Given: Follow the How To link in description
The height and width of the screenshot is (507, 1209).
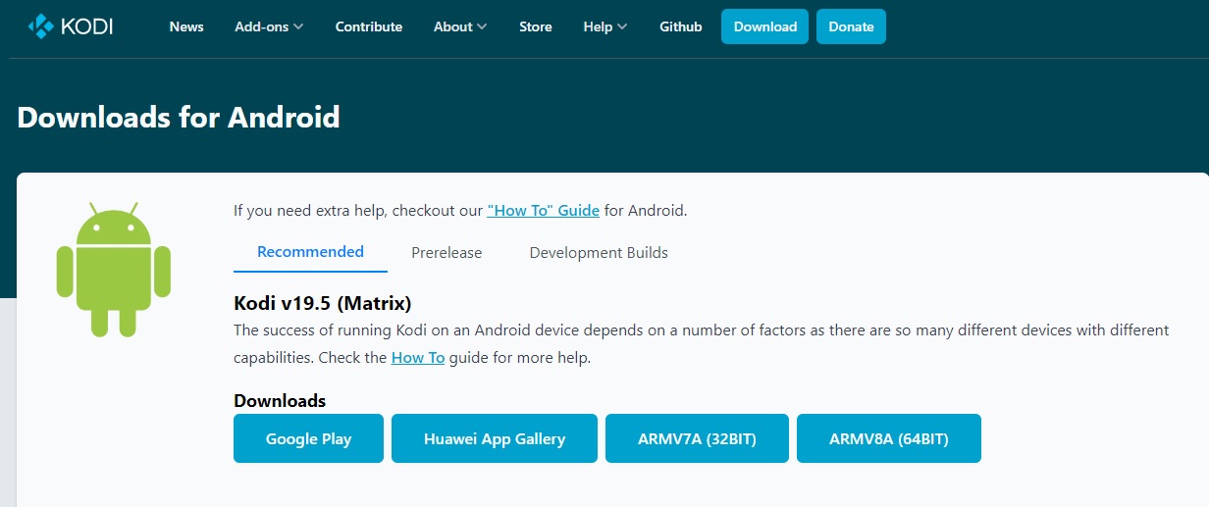Looking at the screenshot, I should pos(418,358).
